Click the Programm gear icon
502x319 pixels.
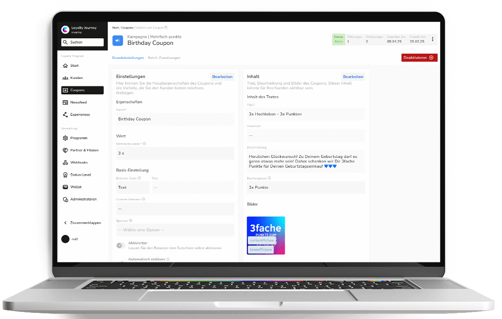tap(65, 138)
